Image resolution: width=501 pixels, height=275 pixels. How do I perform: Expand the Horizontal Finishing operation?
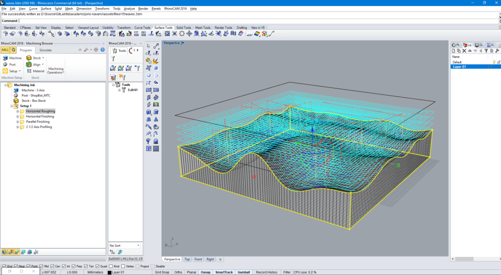18,116
